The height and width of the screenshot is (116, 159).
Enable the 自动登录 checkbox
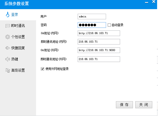[109, 25]
